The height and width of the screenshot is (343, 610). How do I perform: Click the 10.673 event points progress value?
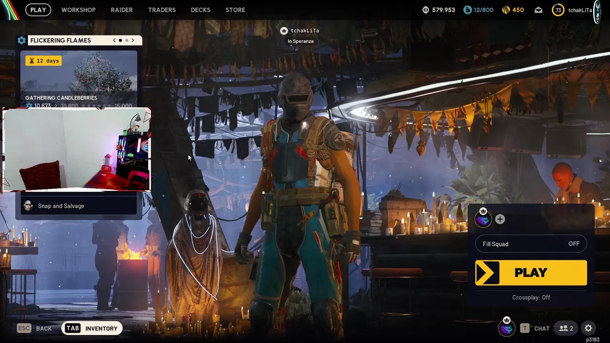click(x=42, y=106)
